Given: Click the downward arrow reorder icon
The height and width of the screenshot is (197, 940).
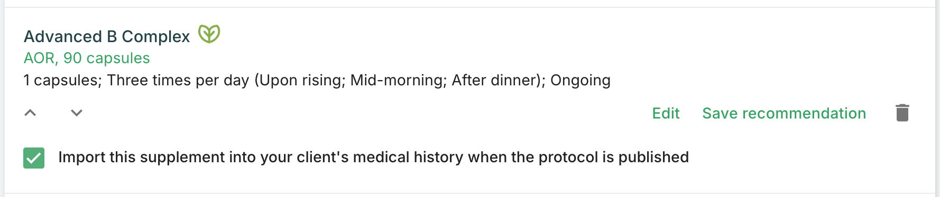Looking at the screenshot, I should tap(77, 113).
